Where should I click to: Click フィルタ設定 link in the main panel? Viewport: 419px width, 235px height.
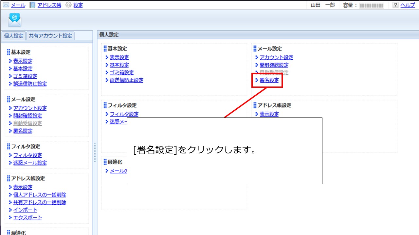pos(124,114)
